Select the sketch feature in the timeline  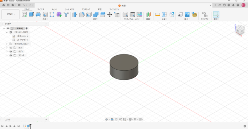(25, 126)
